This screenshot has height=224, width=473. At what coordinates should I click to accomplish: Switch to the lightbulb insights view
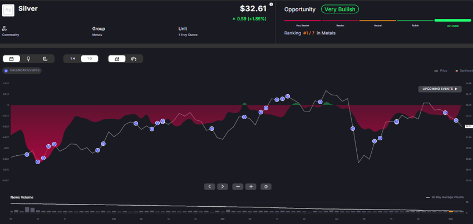point(28,59)
